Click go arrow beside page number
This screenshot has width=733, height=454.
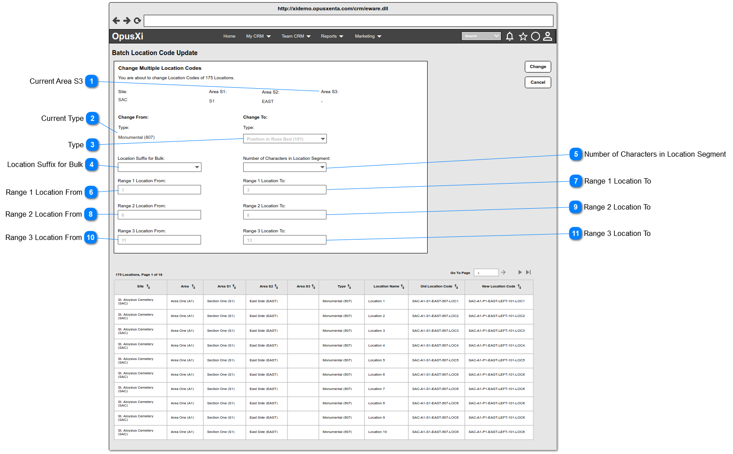(503, 272)
